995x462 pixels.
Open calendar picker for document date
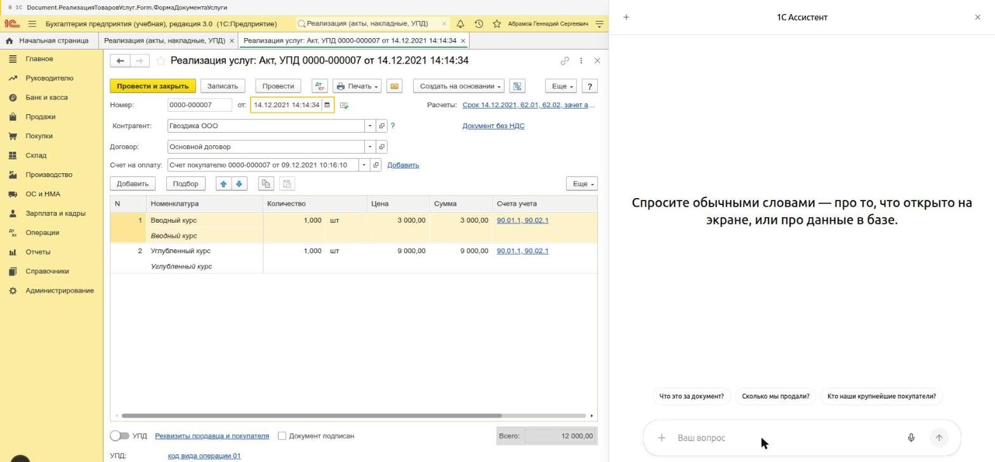[327, 105]
